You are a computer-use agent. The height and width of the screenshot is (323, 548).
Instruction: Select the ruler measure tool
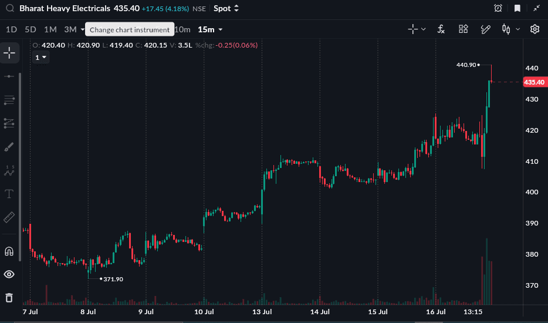tap(9, 217)
